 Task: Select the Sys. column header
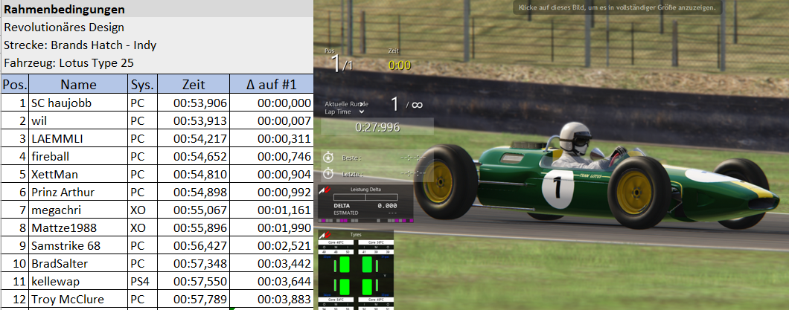tap(142, 84)
